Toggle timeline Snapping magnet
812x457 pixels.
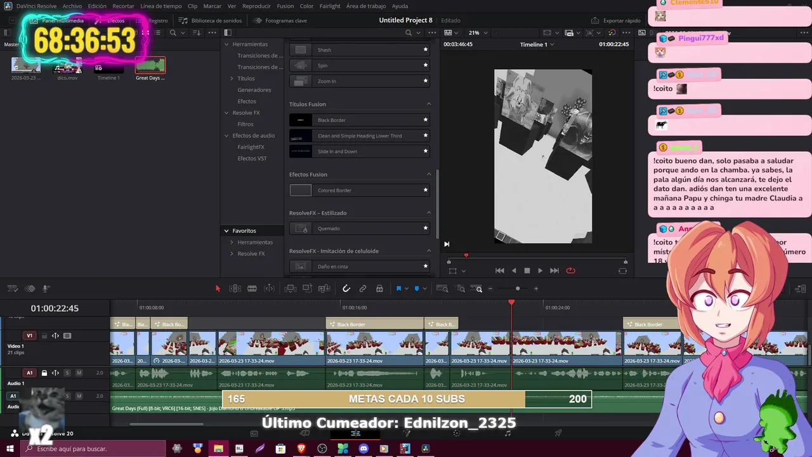(x=346, y=289)
